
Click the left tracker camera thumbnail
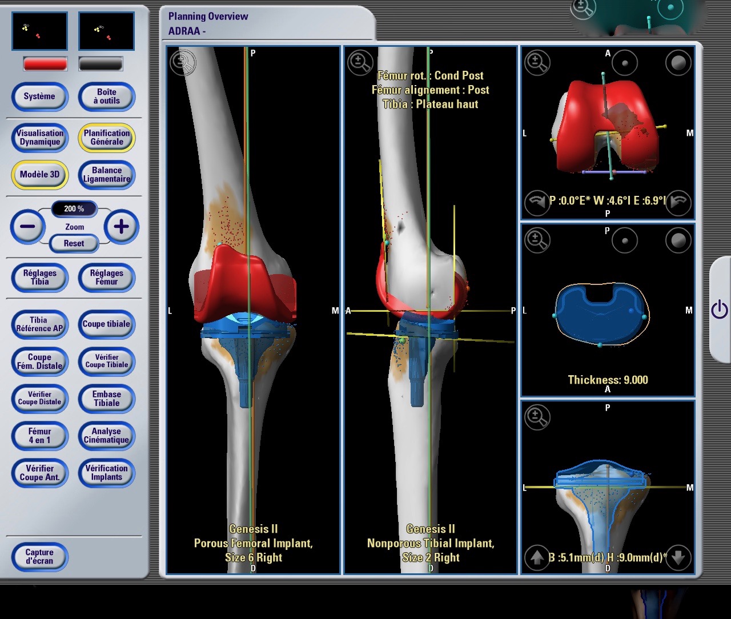40,31
